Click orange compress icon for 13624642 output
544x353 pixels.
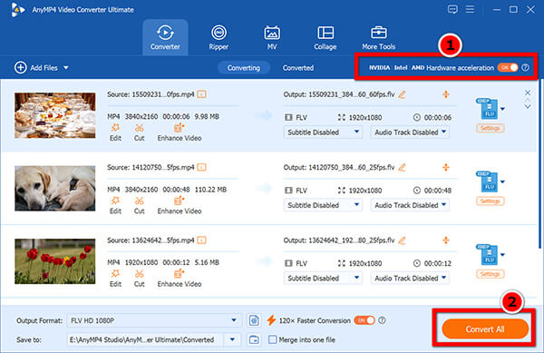pos(446,240)
